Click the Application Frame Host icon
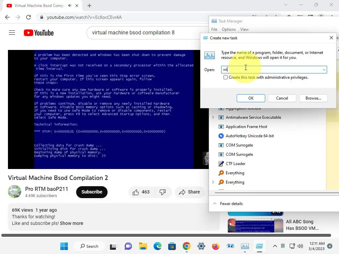The height and width of the screenshot is (254, 339). click(221, 127)
